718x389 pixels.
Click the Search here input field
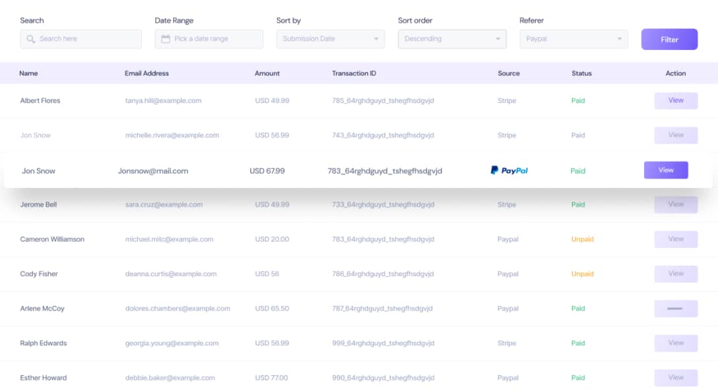[81, 39]
